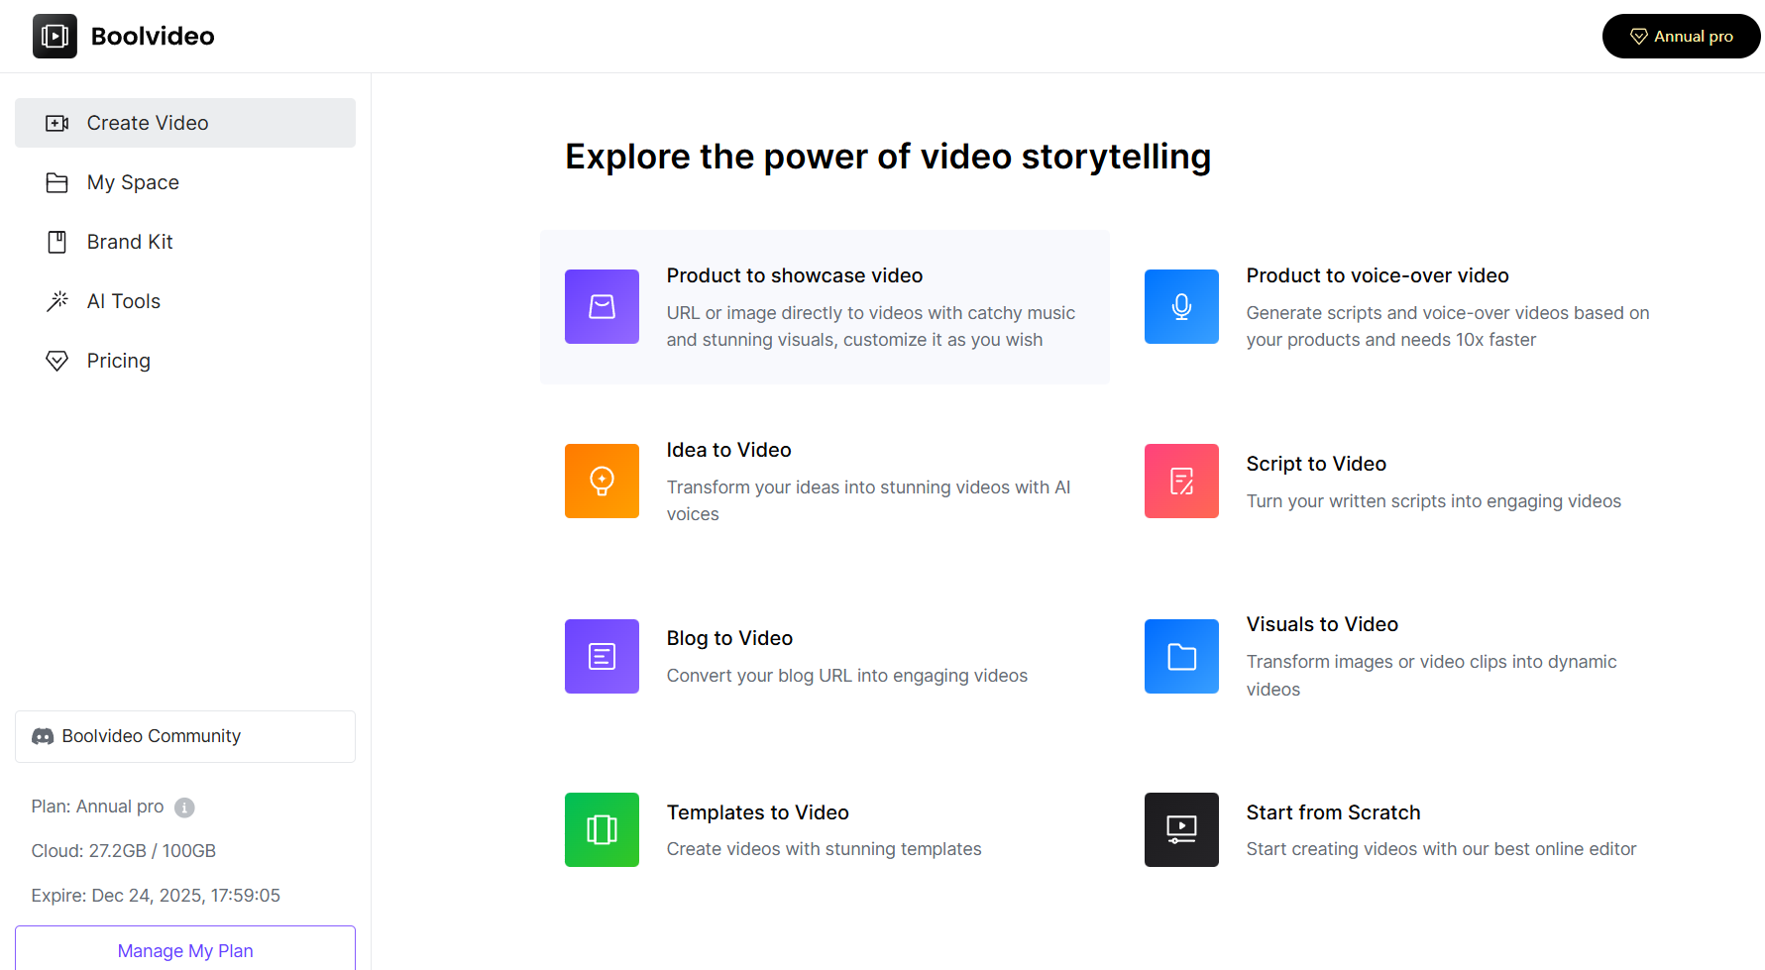Click the Discord icon in the Community button

[x=43, y=736]
